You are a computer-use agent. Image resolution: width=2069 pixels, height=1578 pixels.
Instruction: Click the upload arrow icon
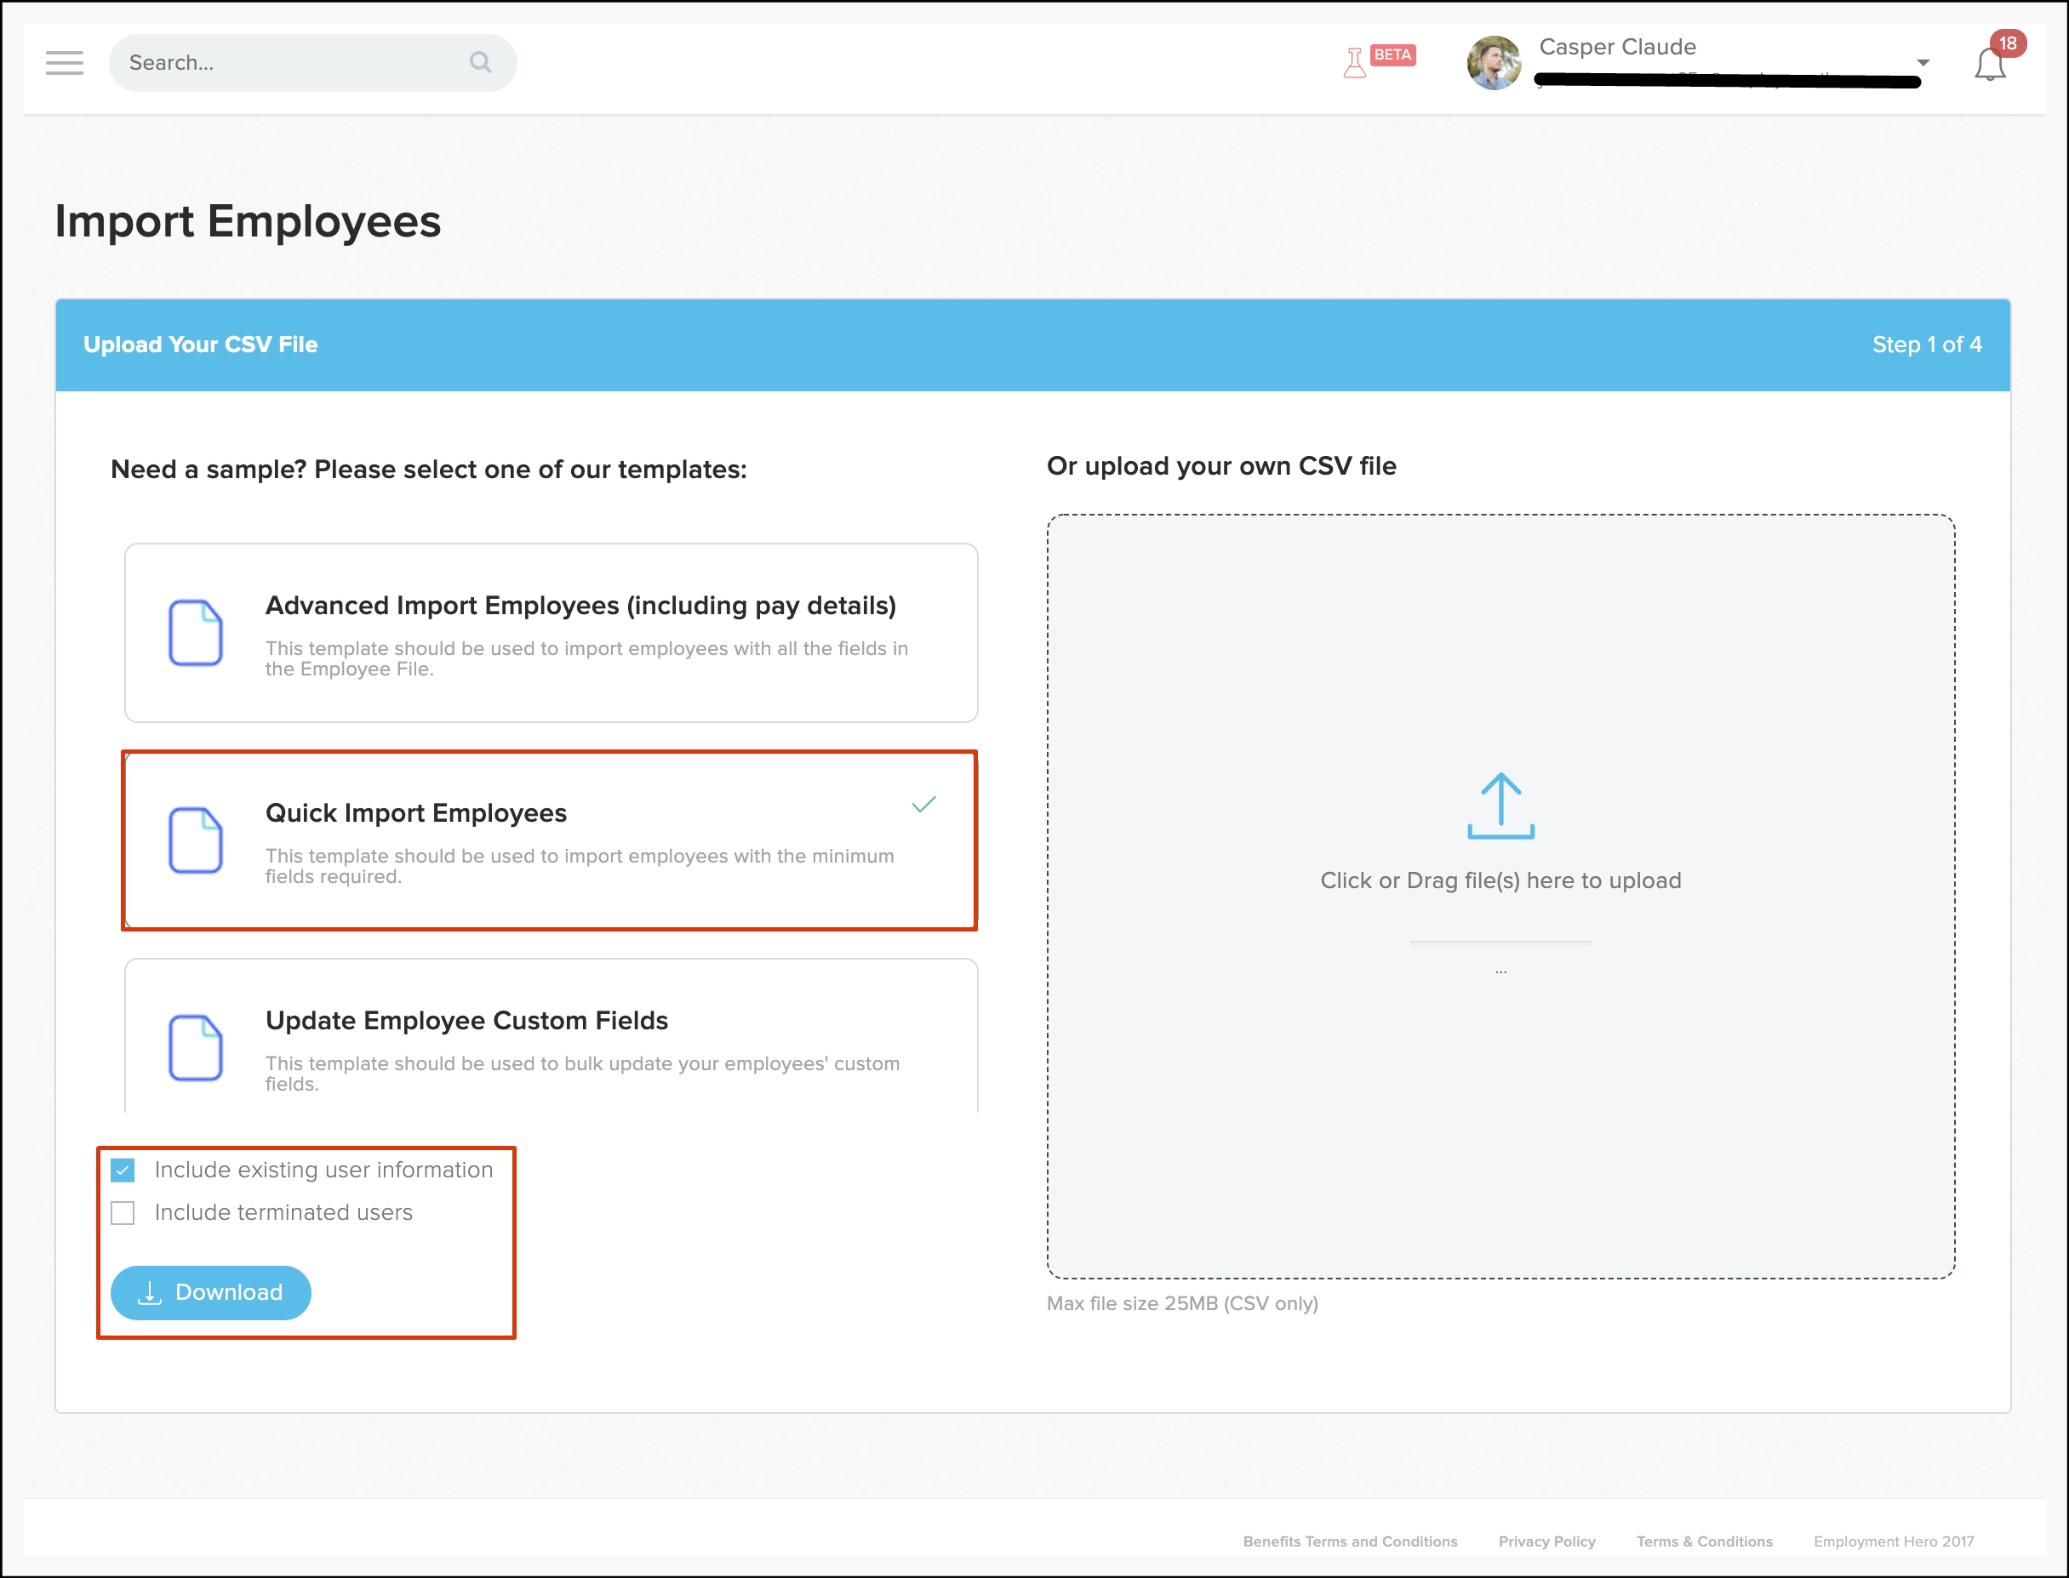point(1500,806)
